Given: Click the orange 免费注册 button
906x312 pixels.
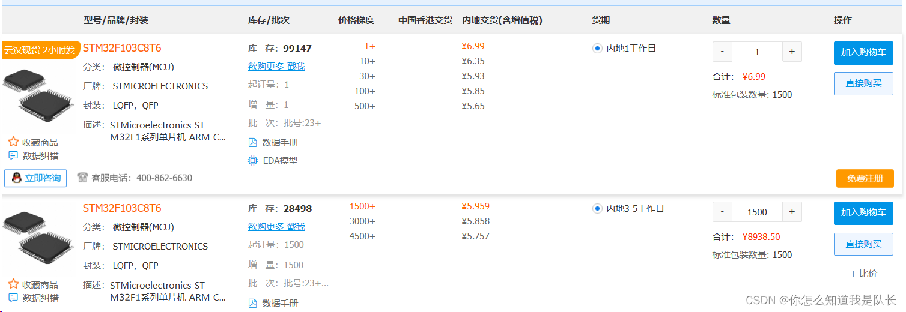Looking at the screenshot, I should 865,178.
